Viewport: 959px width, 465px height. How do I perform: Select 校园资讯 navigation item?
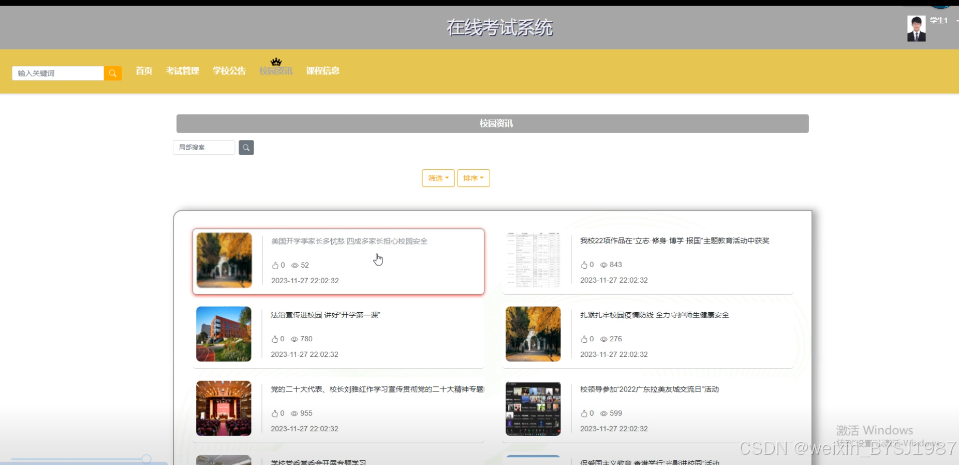click(276, 71)
